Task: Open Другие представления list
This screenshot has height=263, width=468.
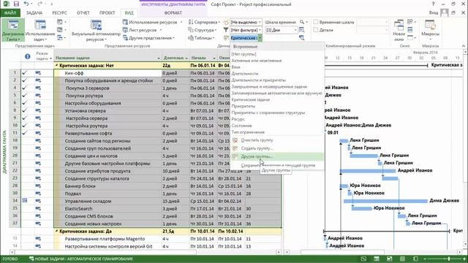Action: pos(148,38)
